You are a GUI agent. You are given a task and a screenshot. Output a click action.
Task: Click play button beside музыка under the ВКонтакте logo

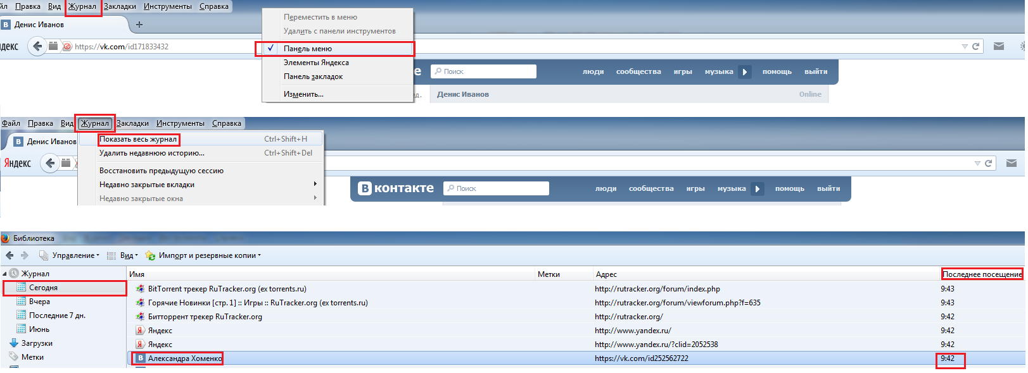pyautogui.click(x=758, y=188)
